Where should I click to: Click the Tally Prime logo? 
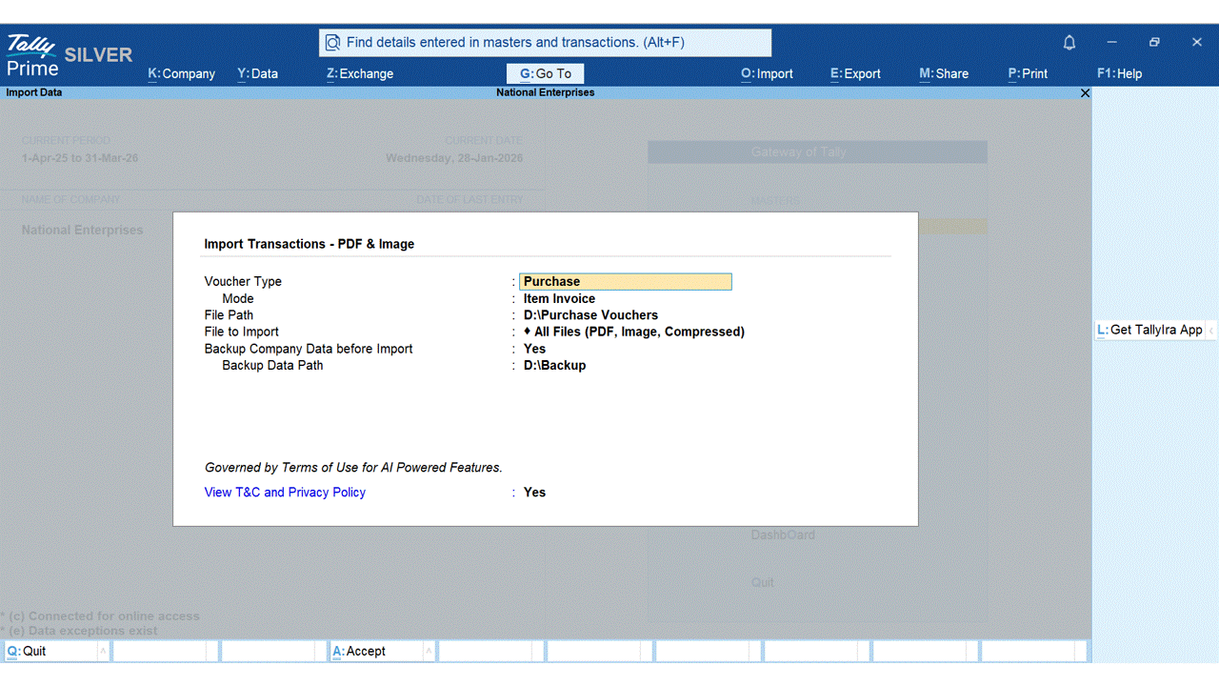tap(32, 55)
